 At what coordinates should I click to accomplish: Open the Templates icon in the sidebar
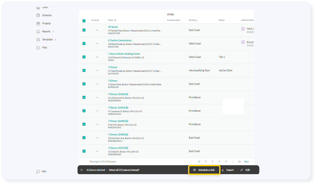point(38,40)
